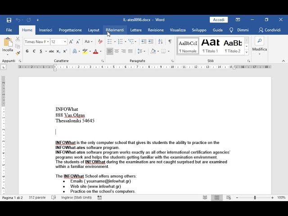Expand the bullet list options arrow
The height and width of the screenshot is (216, 288).
tap(115, 42)
